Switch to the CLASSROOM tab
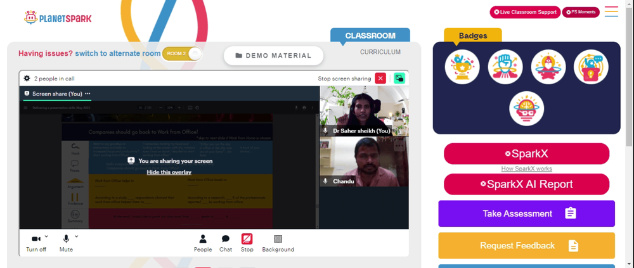 click(370, 35)
